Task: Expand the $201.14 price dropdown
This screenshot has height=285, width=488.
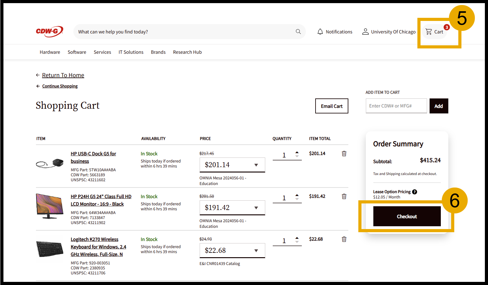Action: tap(256, 165)
